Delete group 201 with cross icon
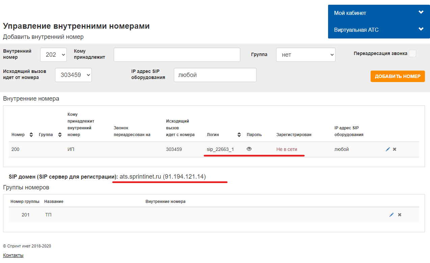 click(x=400, y=215)
